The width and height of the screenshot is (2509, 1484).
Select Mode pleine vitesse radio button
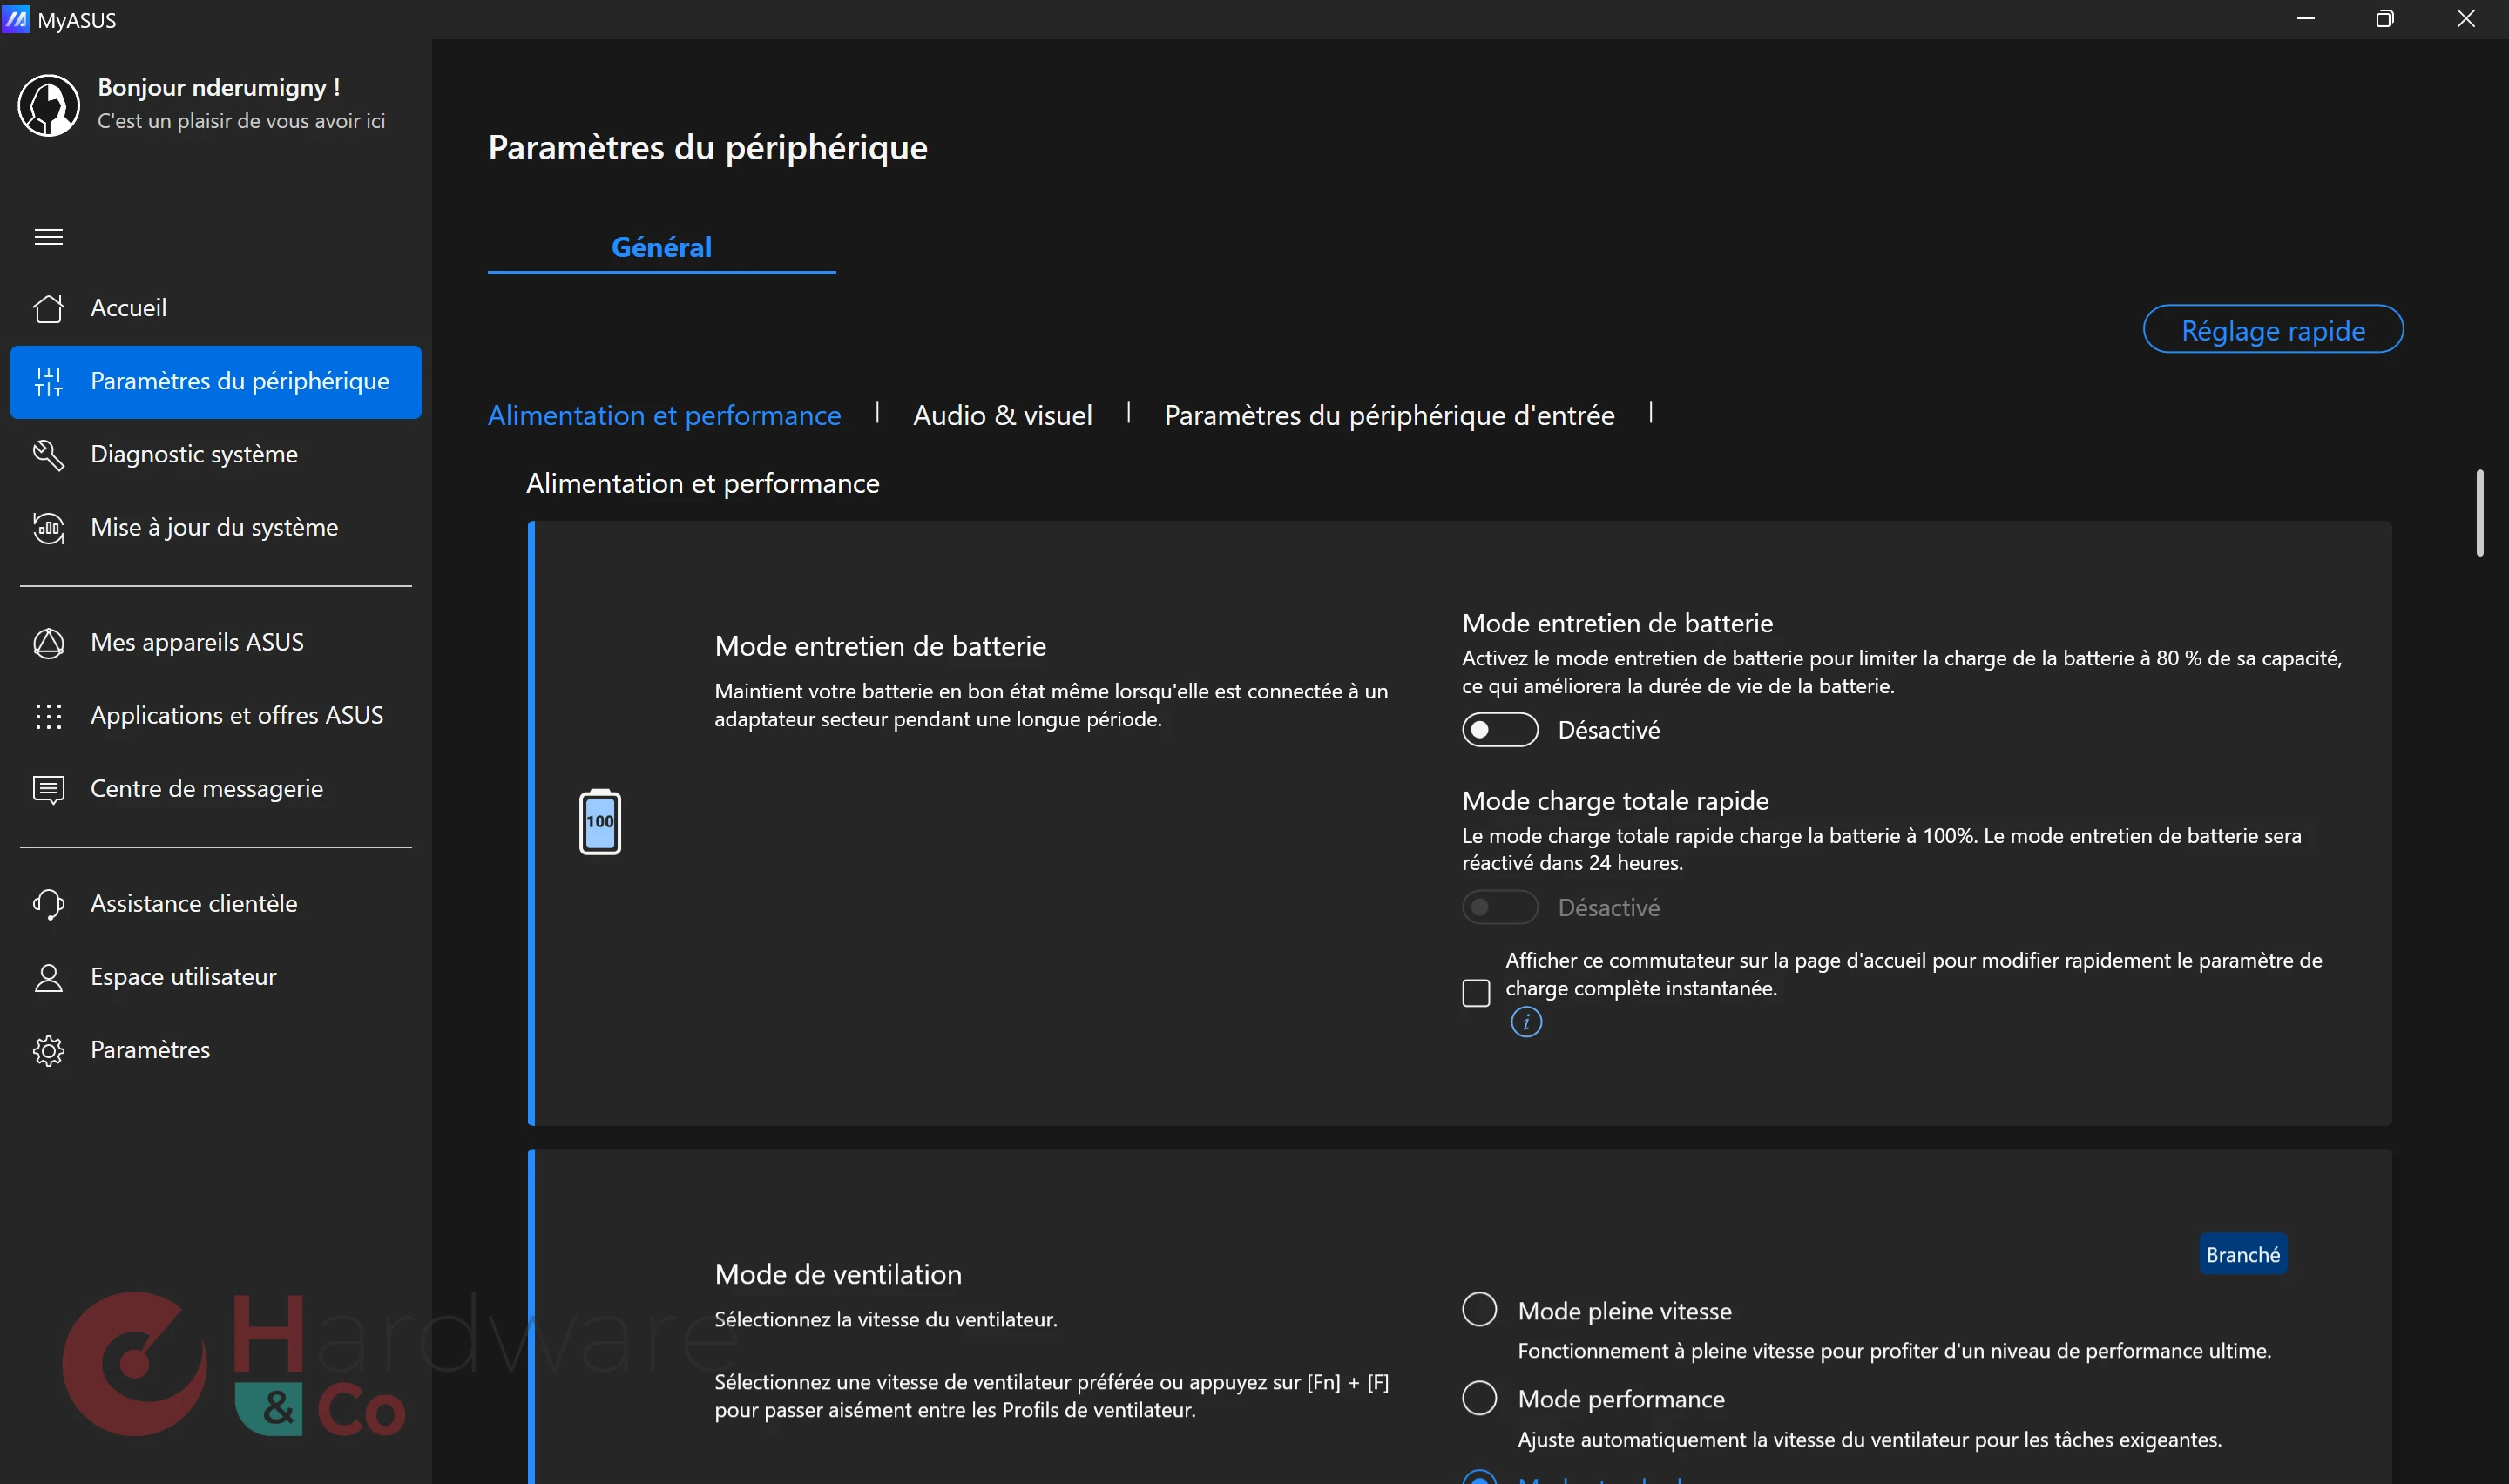pyautogui.click(x=1479, y=1309)
